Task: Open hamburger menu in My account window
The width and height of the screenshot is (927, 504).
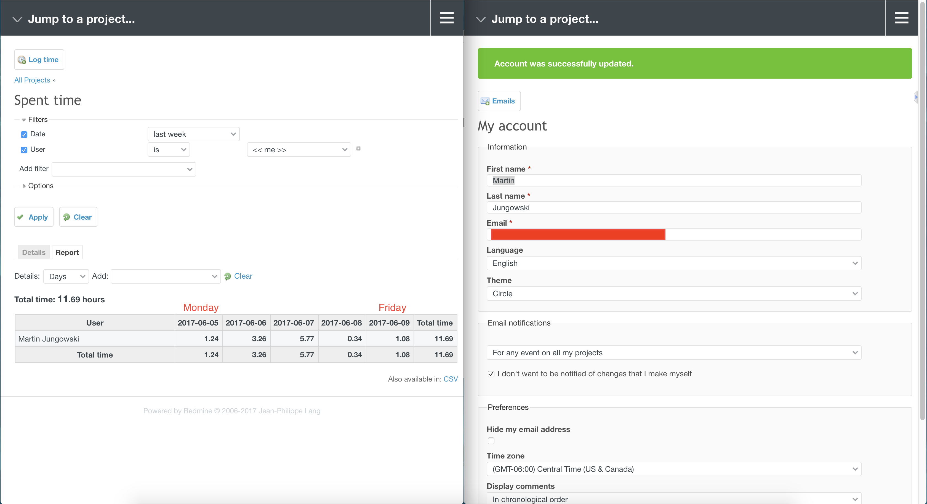Action: click(901, 18)
